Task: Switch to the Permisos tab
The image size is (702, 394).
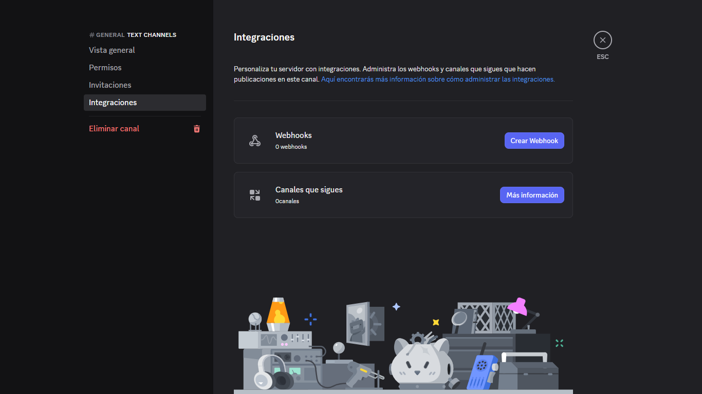Action: point(105,67)
